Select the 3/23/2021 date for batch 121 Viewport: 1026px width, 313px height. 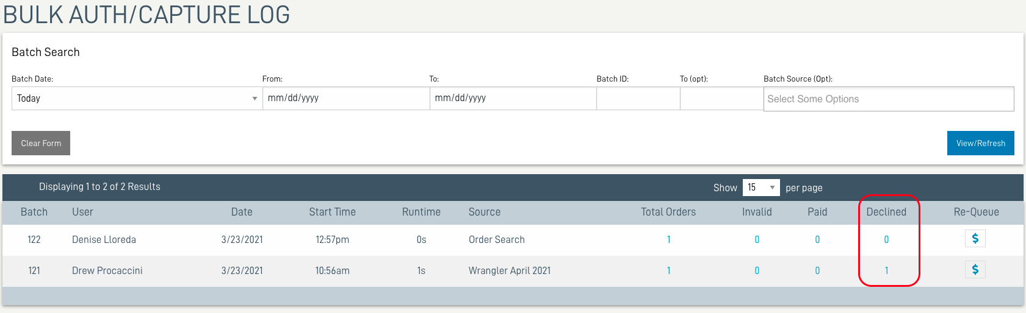[242, 271]
